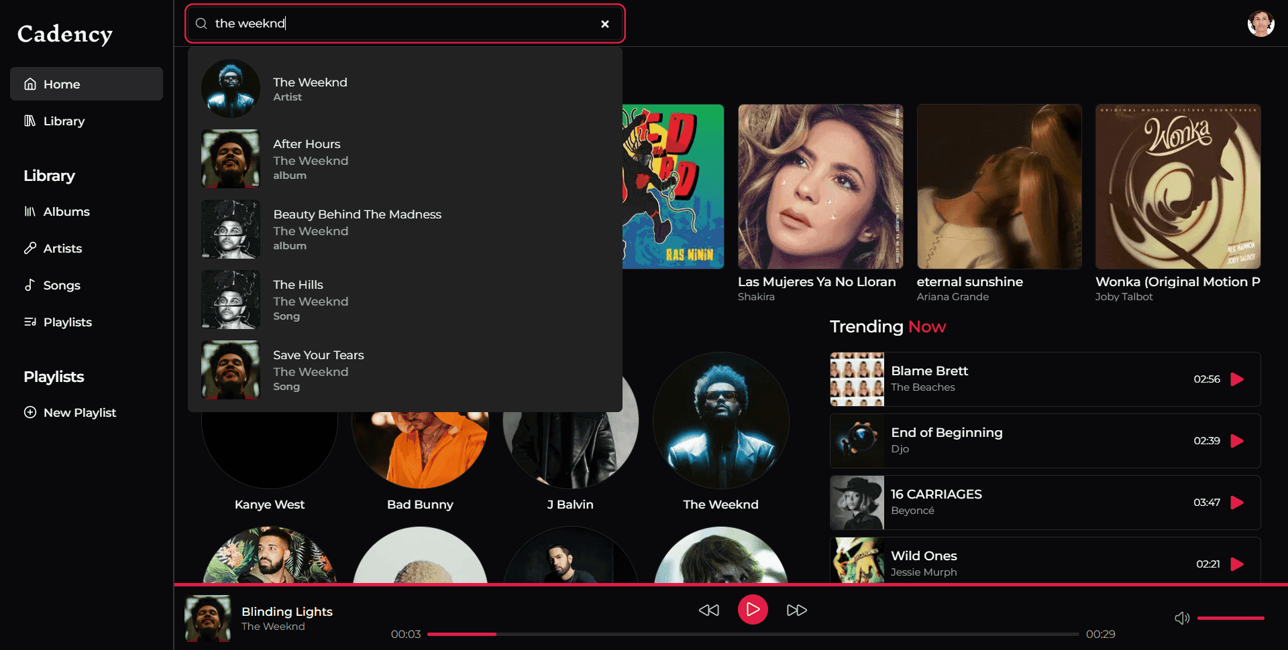
Task: Play Blame Brett with its red arrow
Action: click(x=1238, y=379)
